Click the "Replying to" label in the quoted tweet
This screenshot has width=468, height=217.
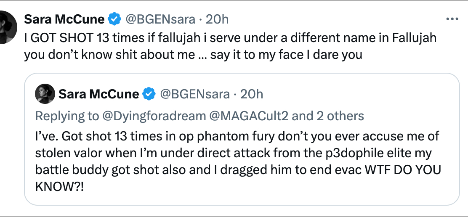point(66,116)
